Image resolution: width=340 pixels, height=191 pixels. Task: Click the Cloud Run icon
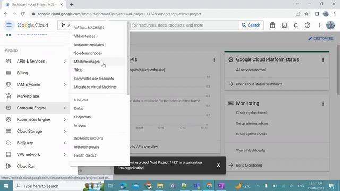click(x=8, y=166)
